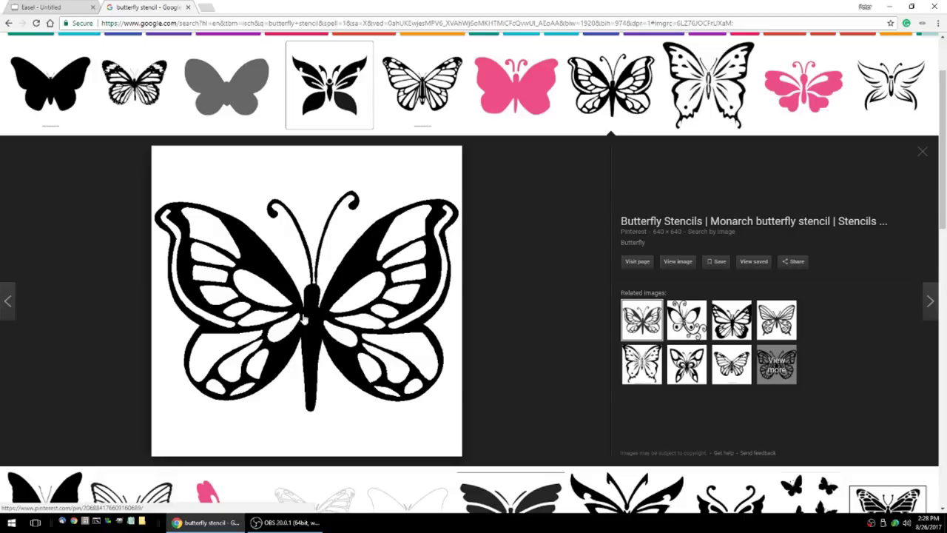Image resolution: width=947 pixels, height=533 pixels.
Task: Open the Butterfly Stencils Monarch title link
Action: (754, 221)
